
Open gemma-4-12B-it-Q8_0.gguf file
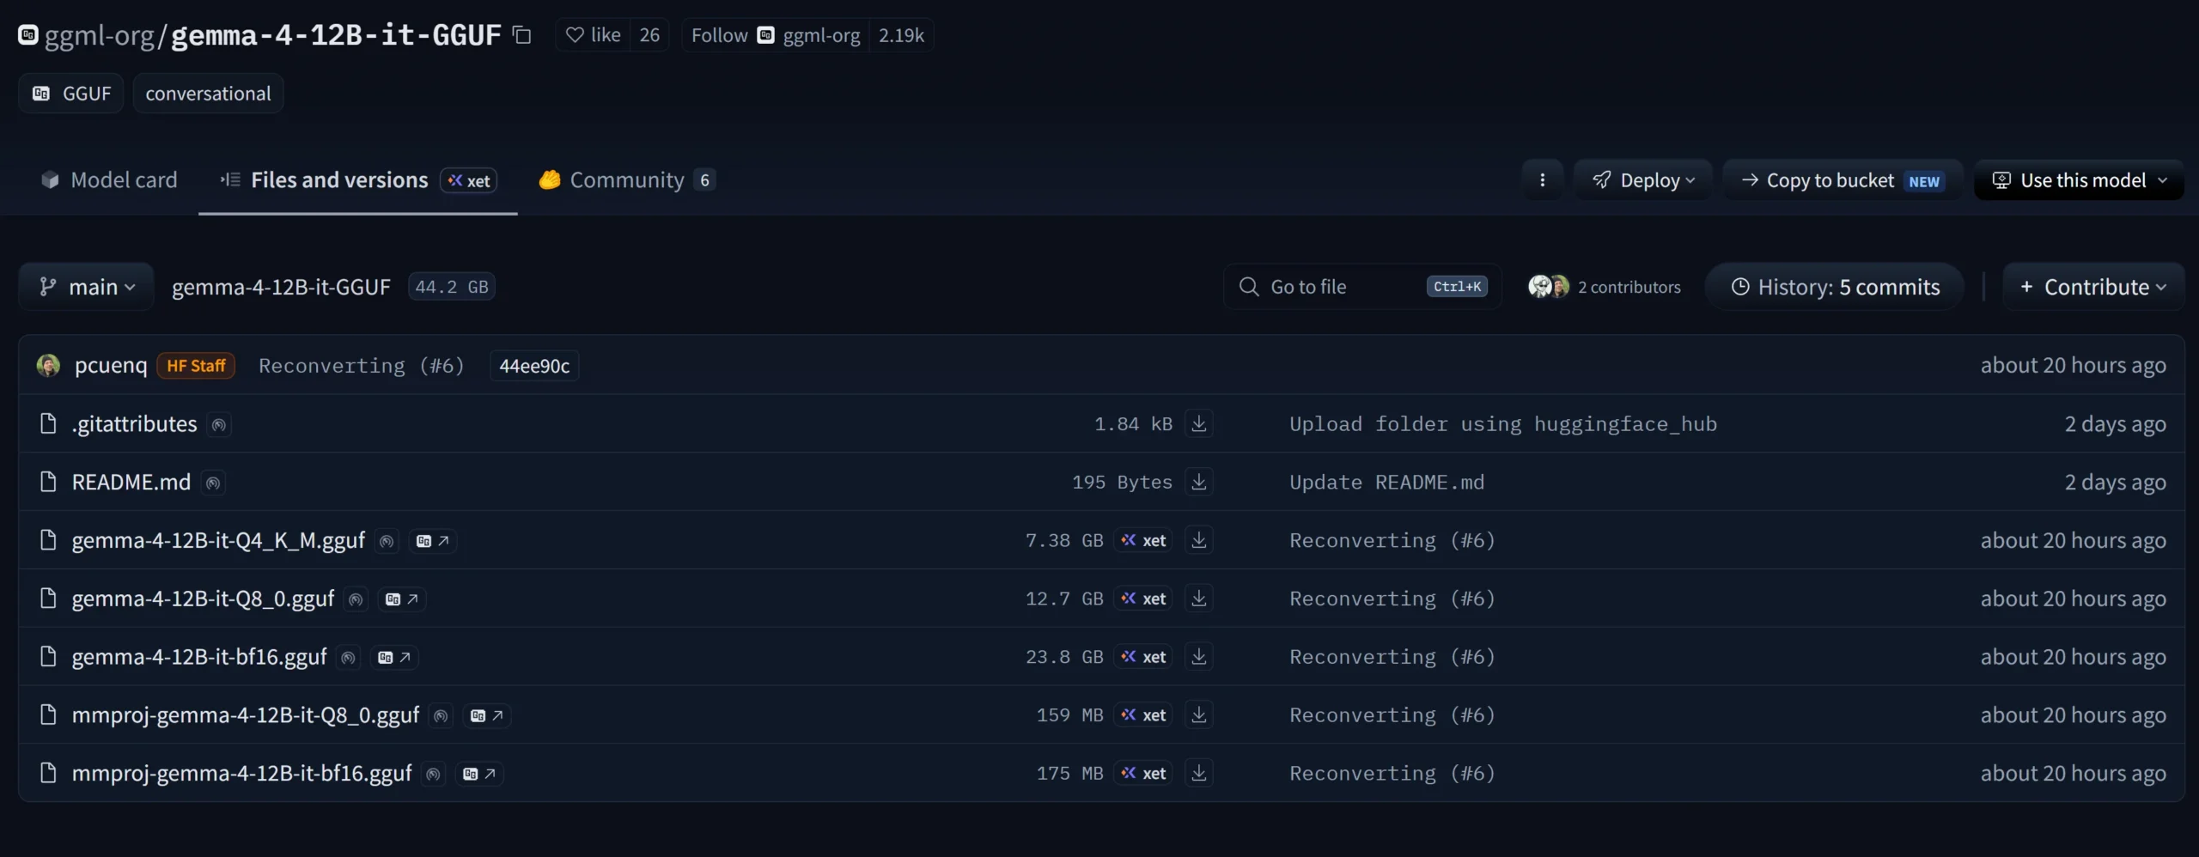pos(203,599)
